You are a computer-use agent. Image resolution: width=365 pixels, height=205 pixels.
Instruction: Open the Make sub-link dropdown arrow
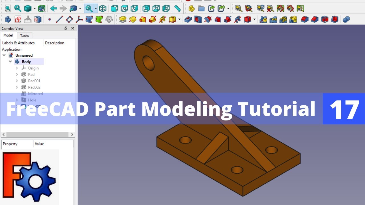click(x=228, y=9)
